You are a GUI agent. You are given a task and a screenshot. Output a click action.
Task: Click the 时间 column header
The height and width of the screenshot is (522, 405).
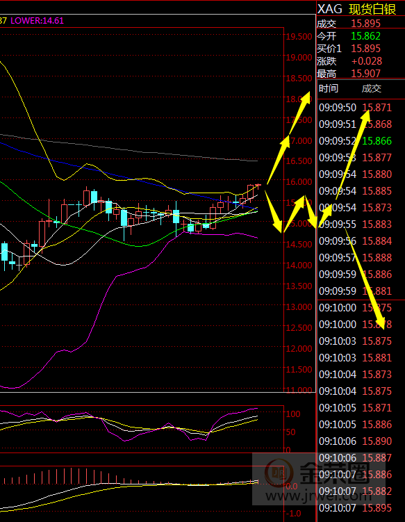coord(329,88)
